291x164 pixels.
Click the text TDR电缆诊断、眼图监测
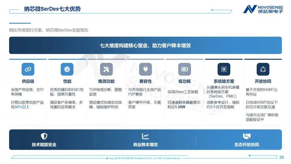coord(105,92)
